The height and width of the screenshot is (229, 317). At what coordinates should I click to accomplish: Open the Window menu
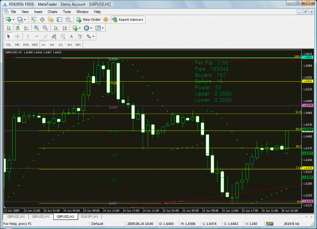click(x=82, y=12)
